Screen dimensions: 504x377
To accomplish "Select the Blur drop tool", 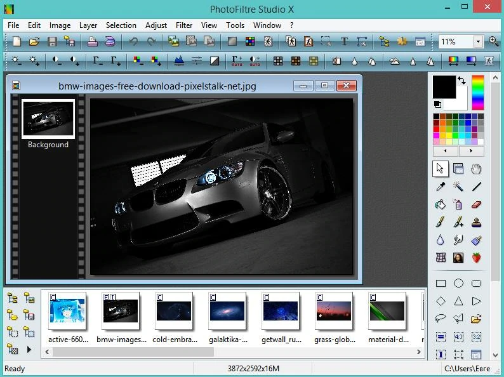I will tap(441, 240).
